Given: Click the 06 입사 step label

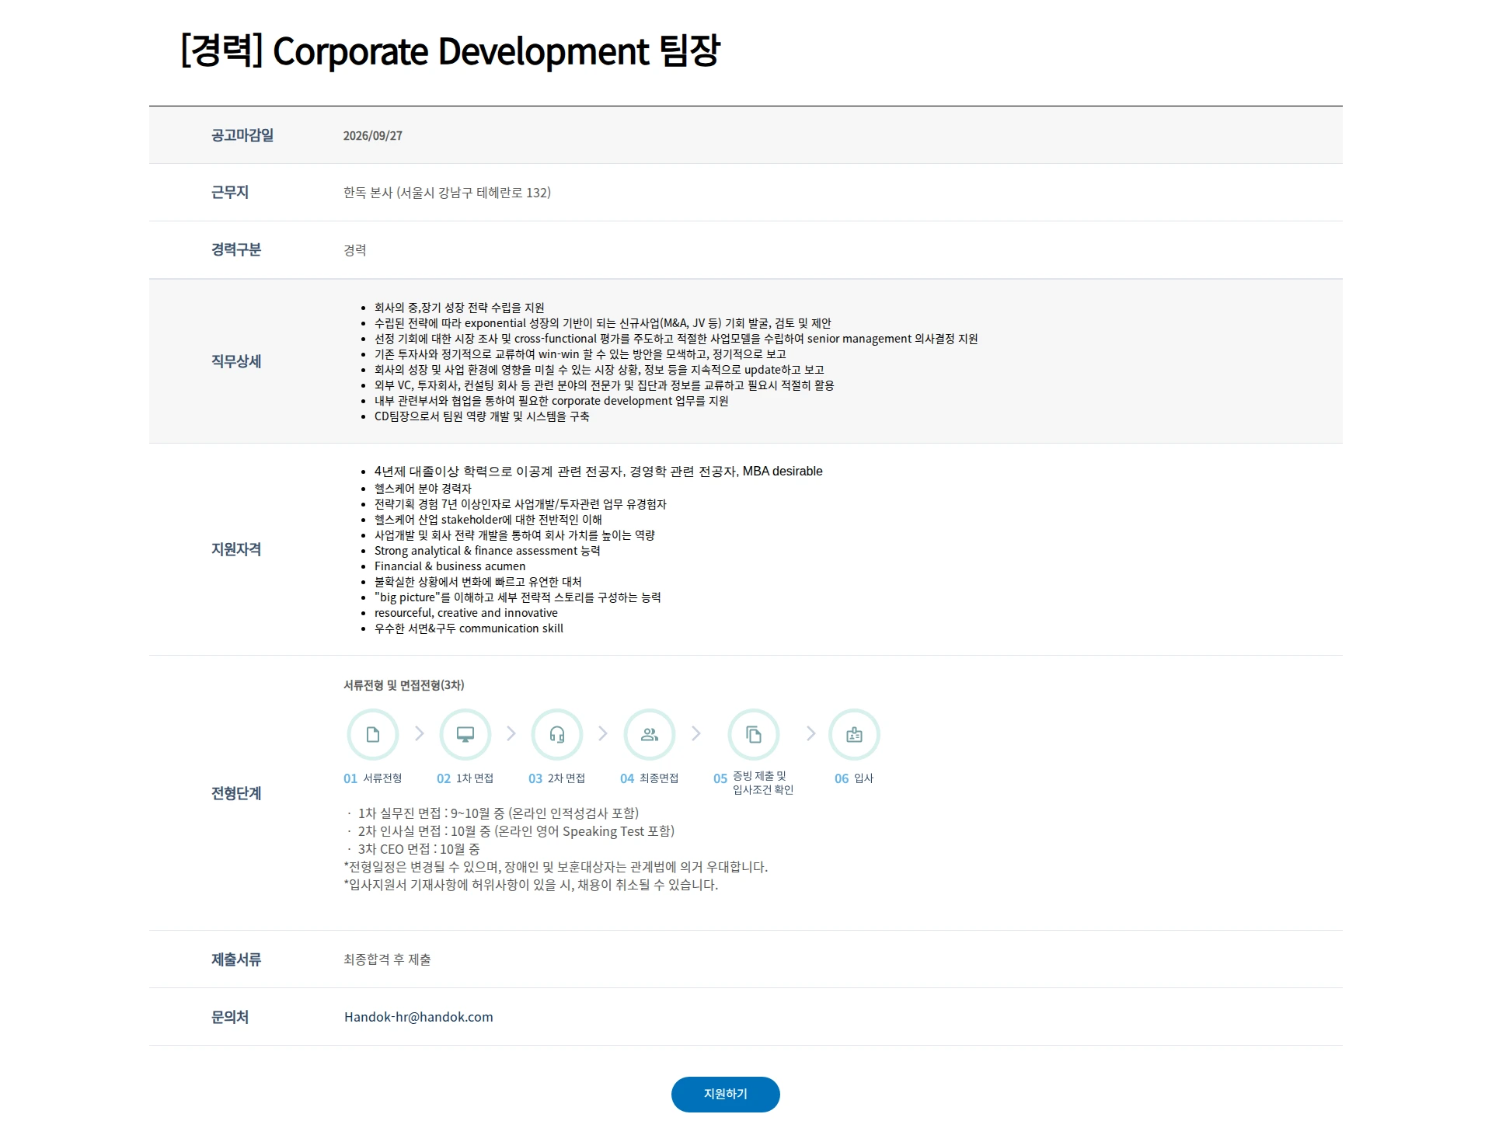Looking at the screenshot, I should pos(854,778).
